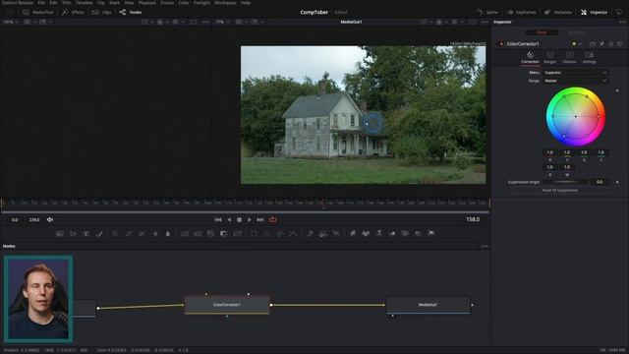Open ColorCorrector1 versions icon in Inspector
This screenshot has height=354, width=629.
tap(592, 43)
